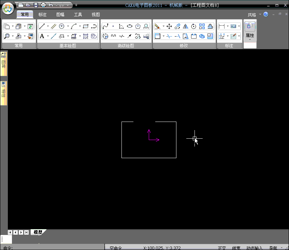Screen dimensions: 289x250
Task: Click the New document icon
Action: point(20,5)
